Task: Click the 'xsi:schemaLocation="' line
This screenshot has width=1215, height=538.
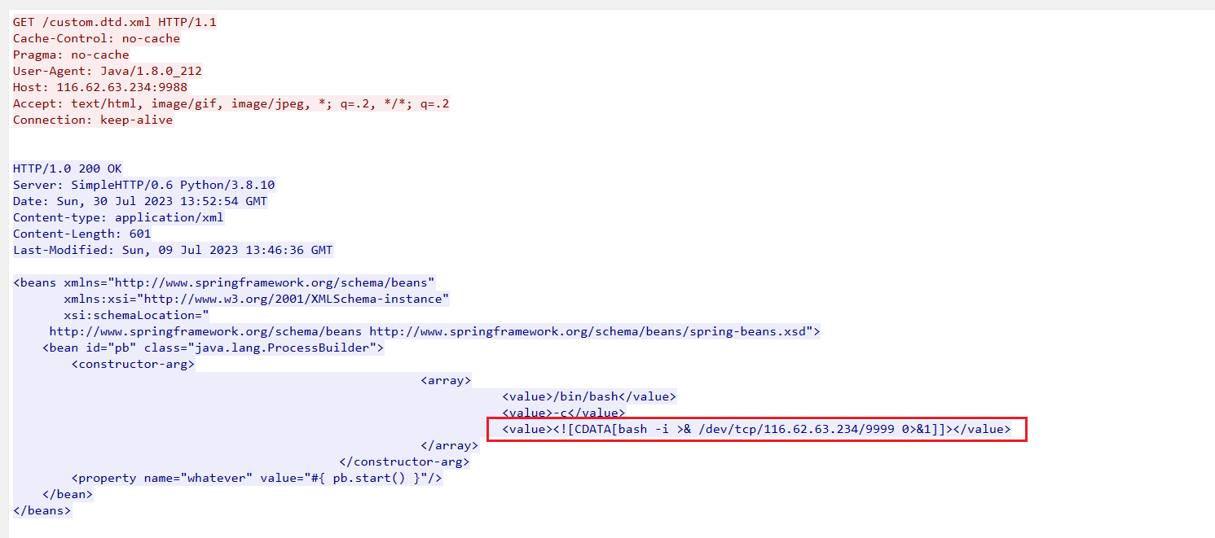Action: click(137, 315)
